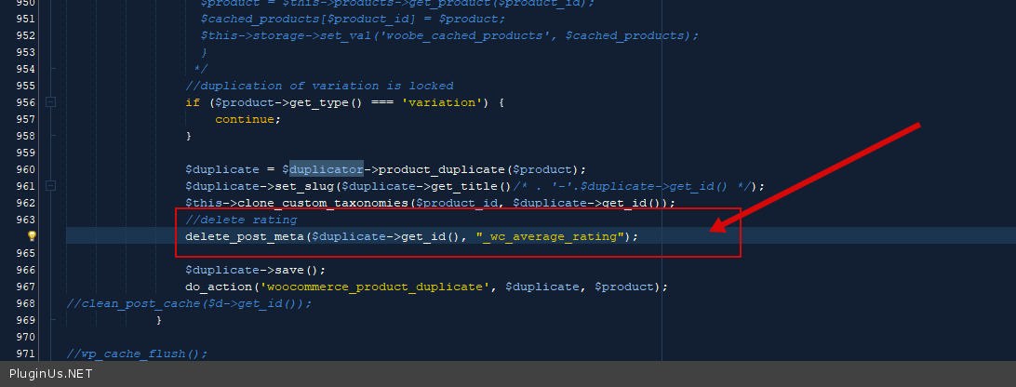Click line number 971 in the gutter
Image resolution: width=1016 pixels, height=387 pixels.
26,354
